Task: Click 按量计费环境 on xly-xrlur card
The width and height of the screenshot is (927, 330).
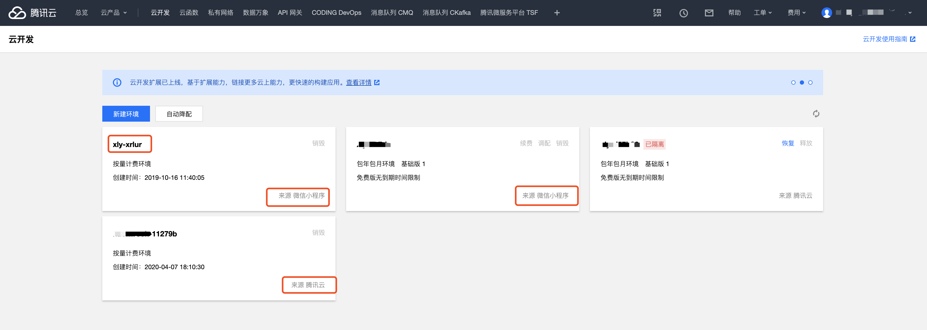Action: 132,164
